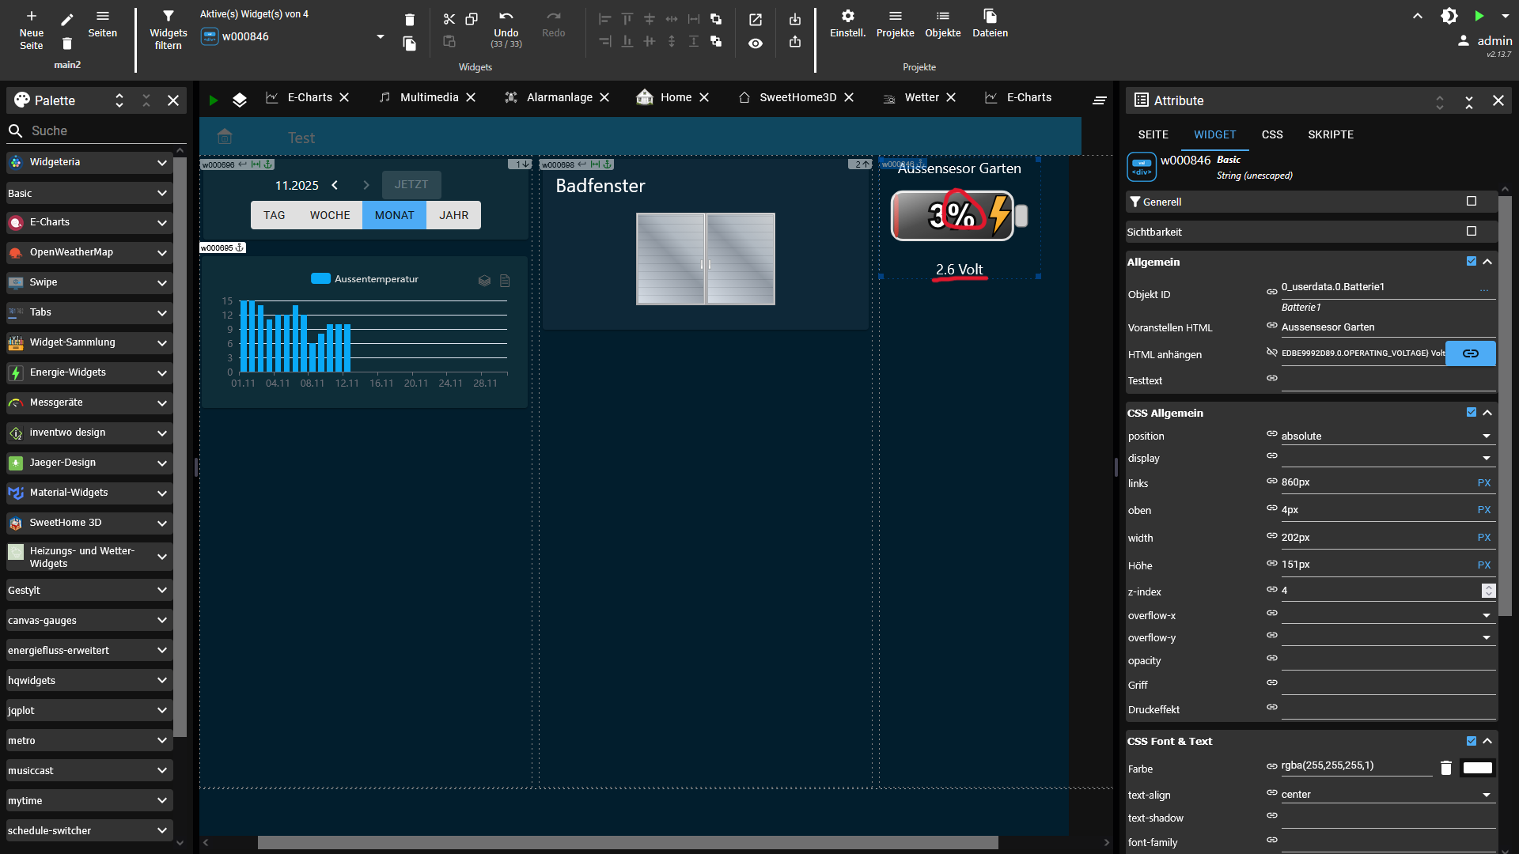Screen dimensions: 1519x854
Task: Delete the selected widget with the trash icon
Action: pyautogui.click(x=409, y=19)
